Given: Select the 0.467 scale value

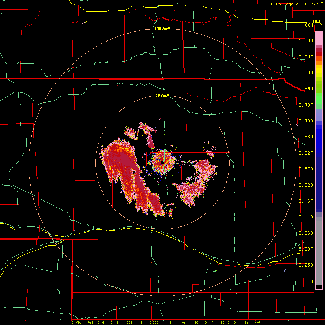Looking at the screenshot, I should click(306, 201).
